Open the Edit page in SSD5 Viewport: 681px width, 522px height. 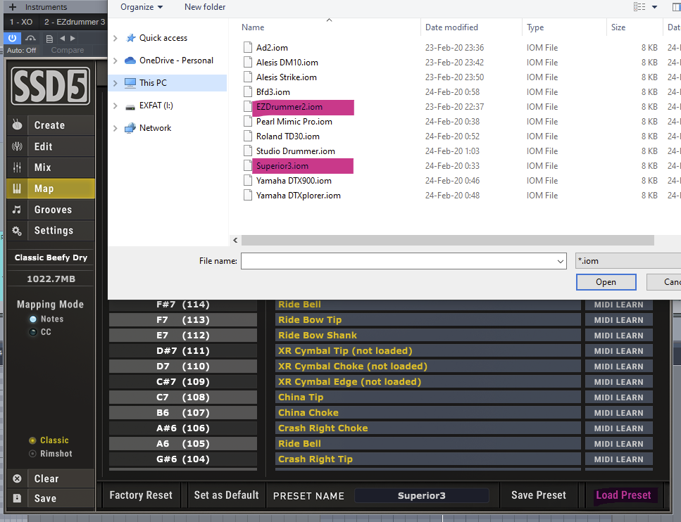51,146
